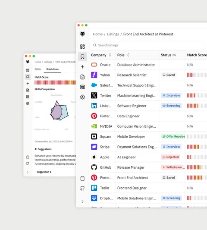Select bookmark icon in back window sidebar
207x230 pixels.
[x=28, y=77]
